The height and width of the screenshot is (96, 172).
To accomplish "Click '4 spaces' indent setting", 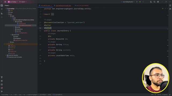I will click(165, 95).
